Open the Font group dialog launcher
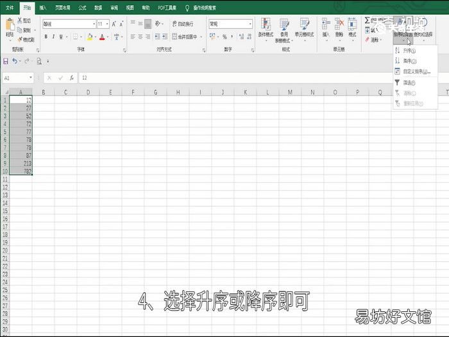The width and height of the screenshot is (449, 337). [x=124, y=50]
